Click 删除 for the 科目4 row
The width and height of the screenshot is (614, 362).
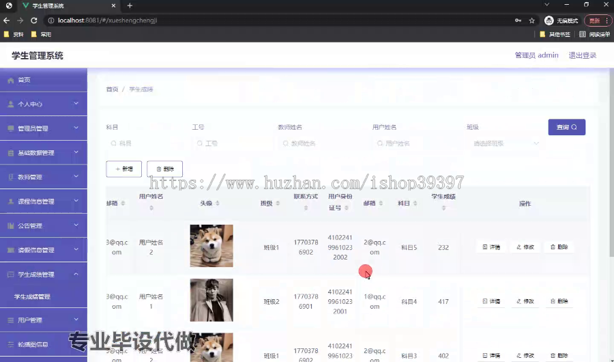pyautogui.click(x=559, y=301)
